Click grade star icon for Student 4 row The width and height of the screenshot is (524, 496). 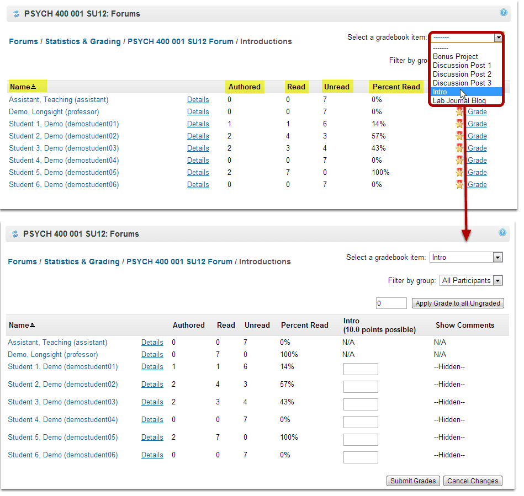459,161
